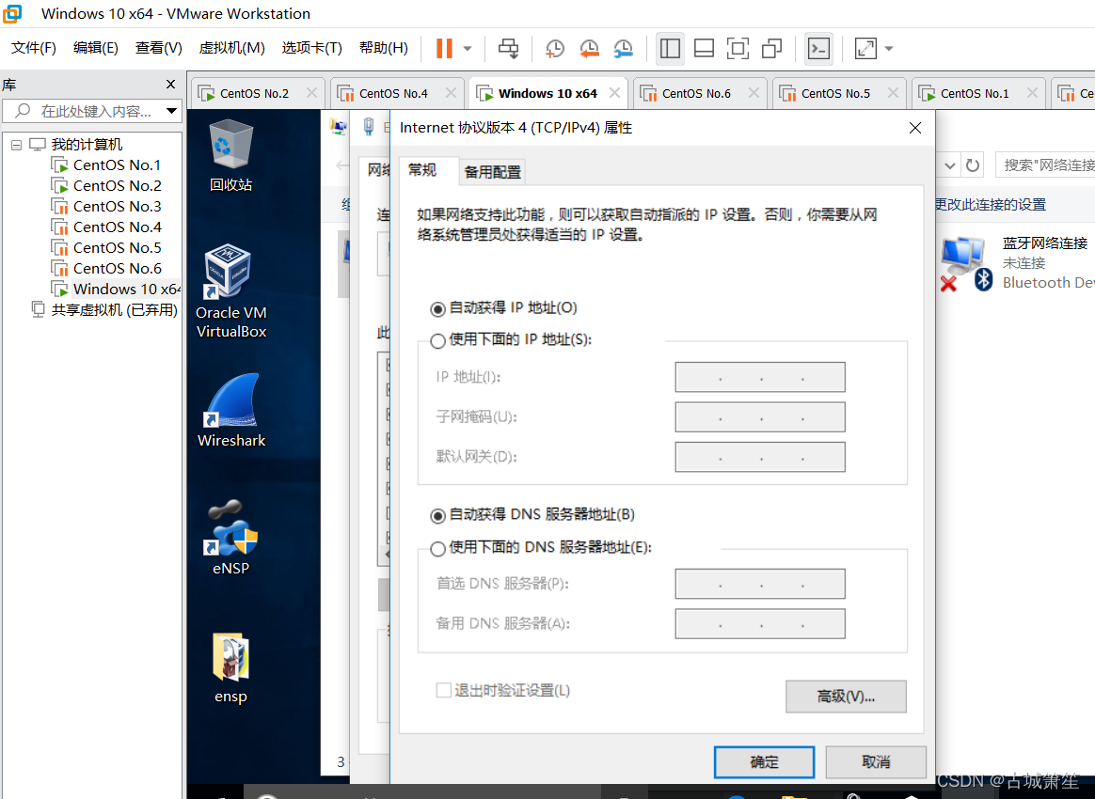Open the console view toolbar icon

818,49
